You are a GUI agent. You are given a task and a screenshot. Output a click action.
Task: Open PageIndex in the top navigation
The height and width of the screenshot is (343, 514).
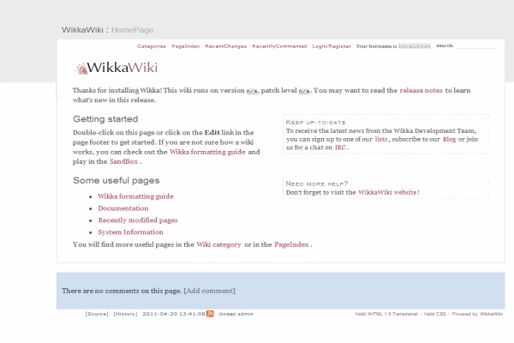[x=186, y=46]
